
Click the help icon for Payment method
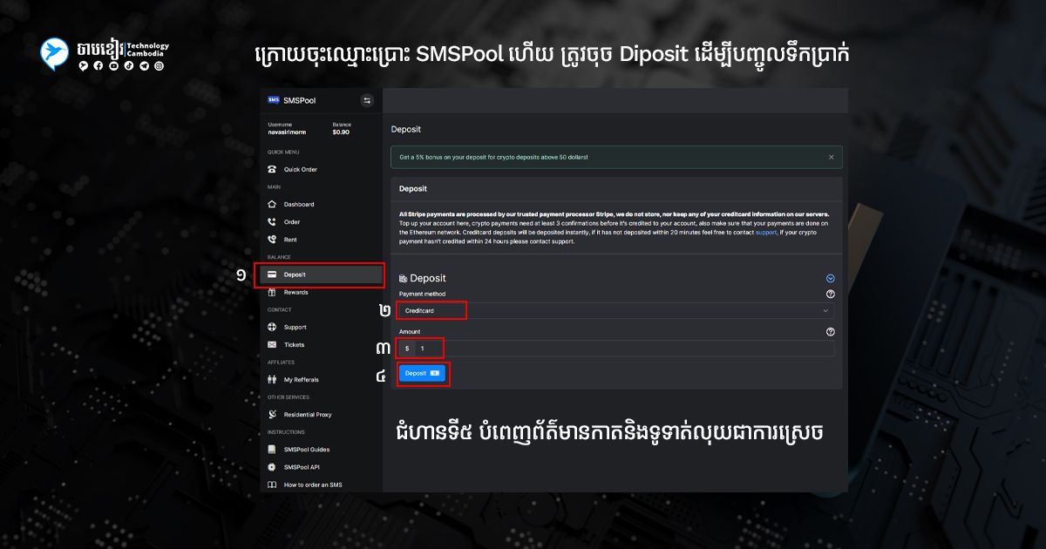coord(830,295)
